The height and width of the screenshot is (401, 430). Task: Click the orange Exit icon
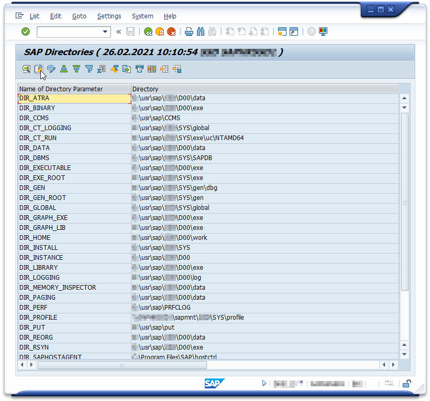tap(160, 31)
